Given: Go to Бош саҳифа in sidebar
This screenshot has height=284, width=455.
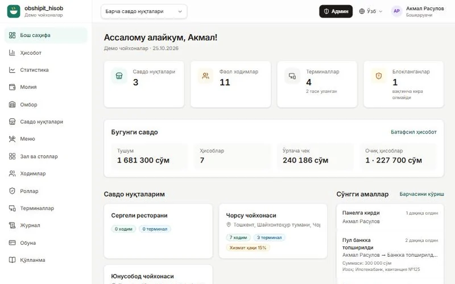Looking at the screenshot, I should click(x=46, y=35).
